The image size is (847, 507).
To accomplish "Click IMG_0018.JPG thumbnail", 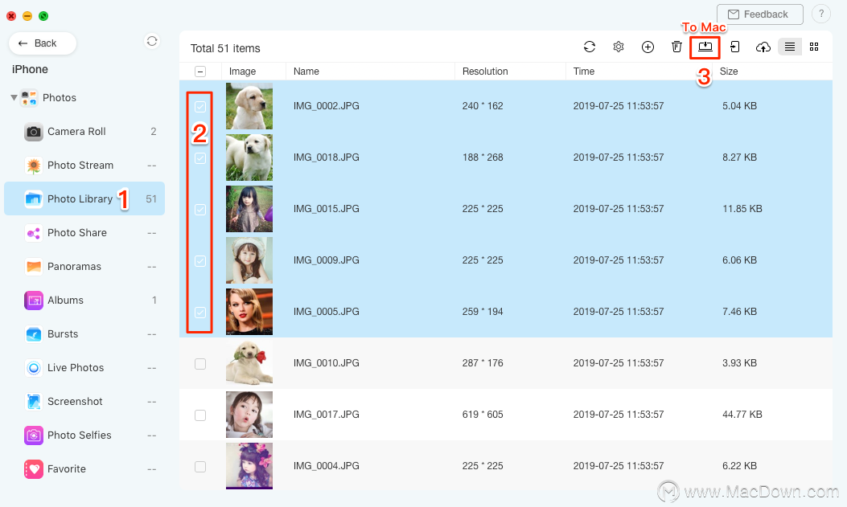I will pyautogui.click(x=249, y=157).
